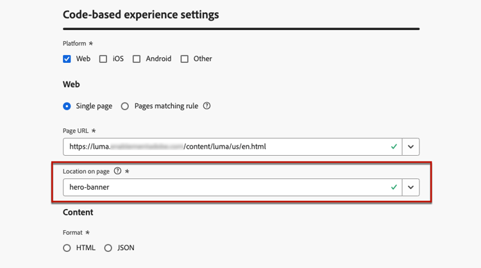Click the Pages matching rule label
Screen dimensions: 481x268
click(166, 106)
